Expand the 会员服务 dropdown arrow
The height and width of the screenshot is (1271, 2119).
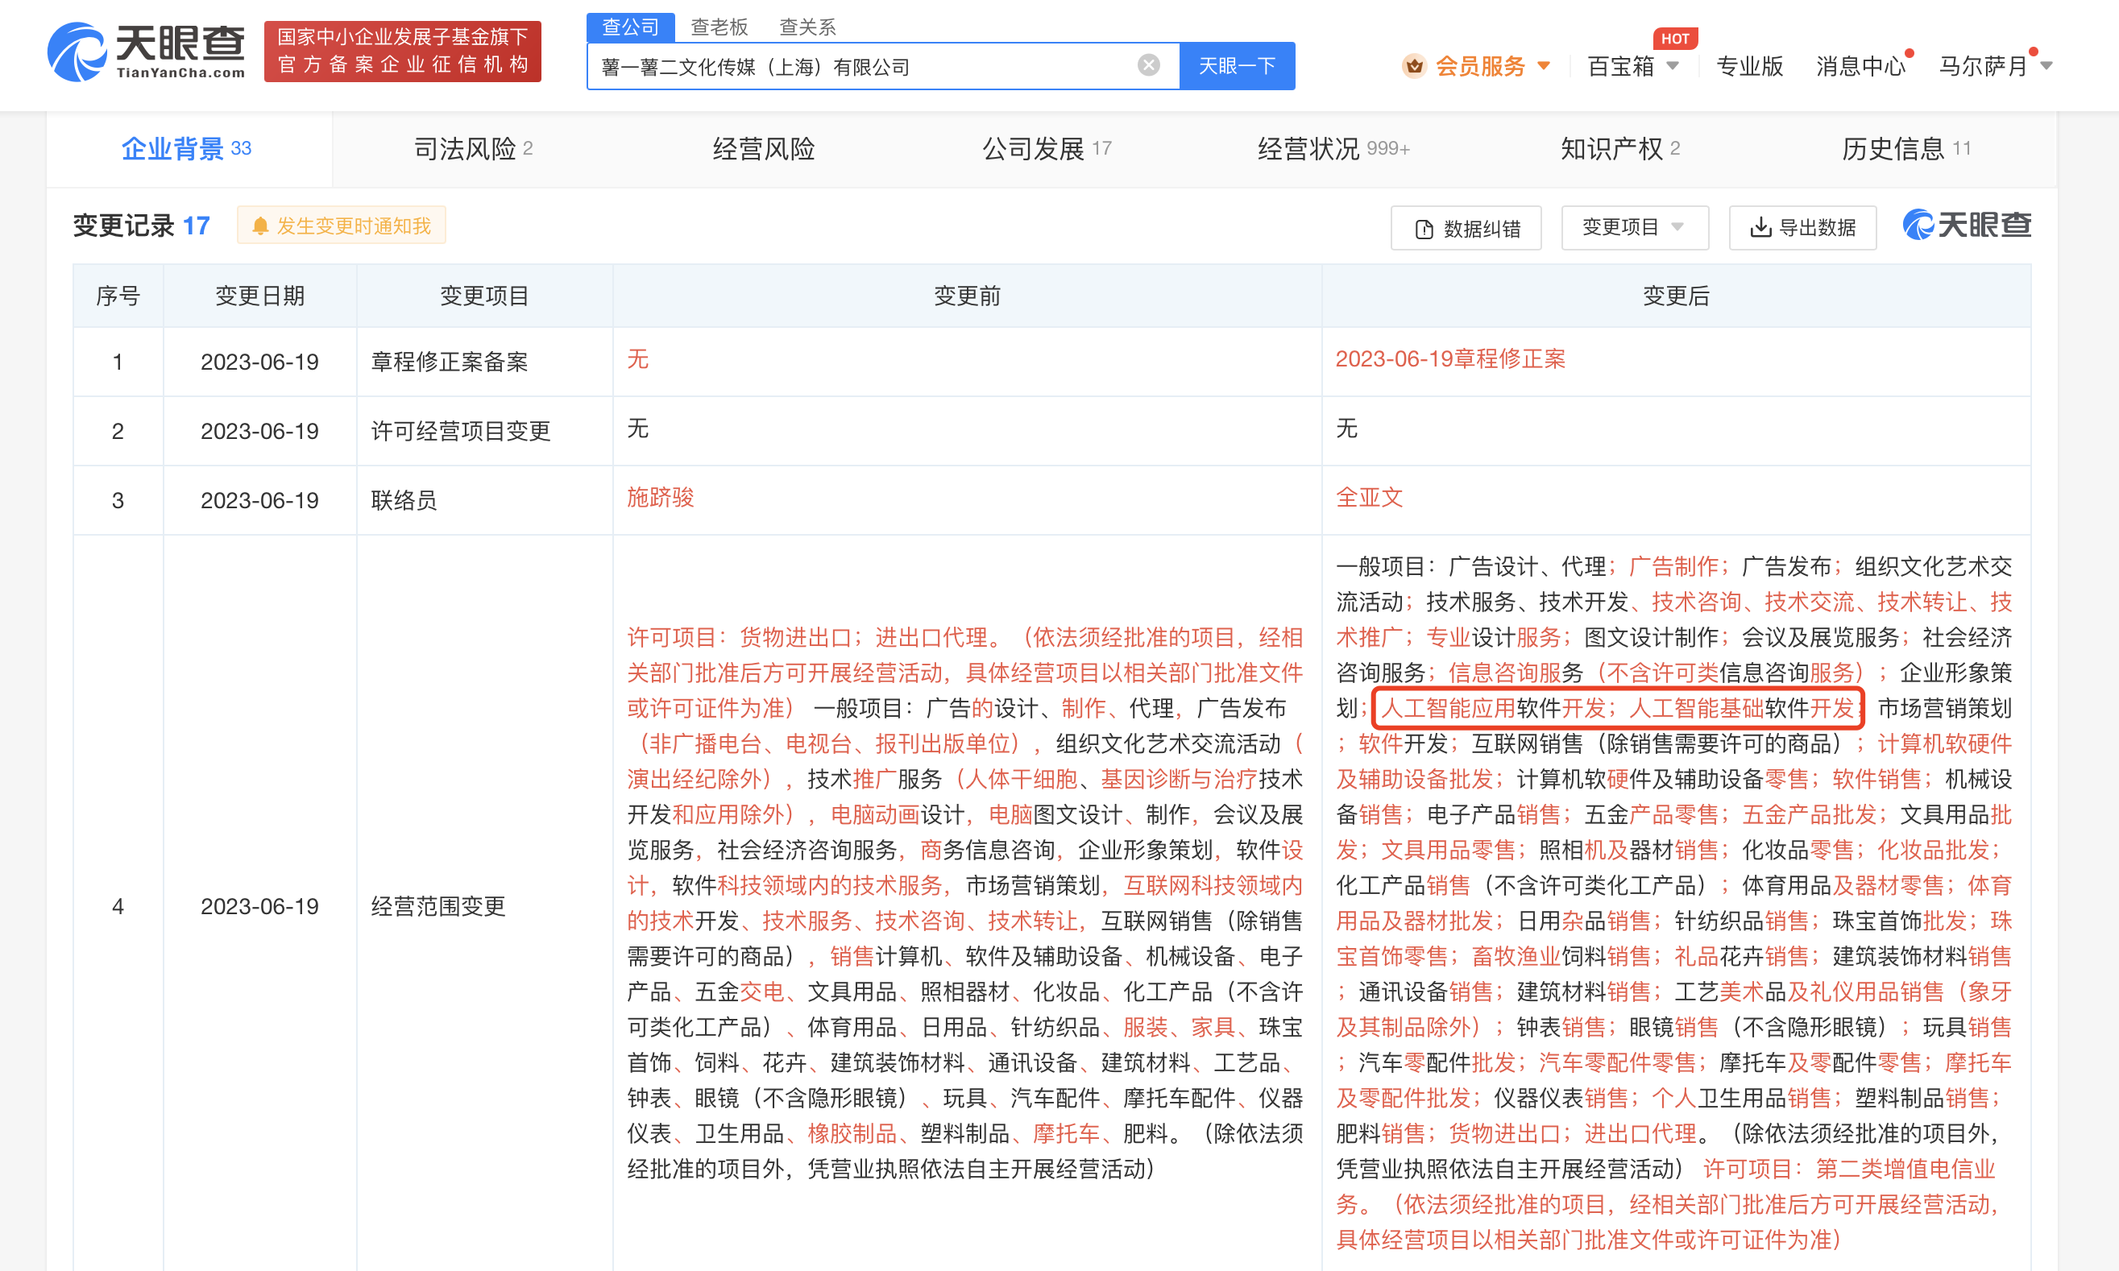1545,65
